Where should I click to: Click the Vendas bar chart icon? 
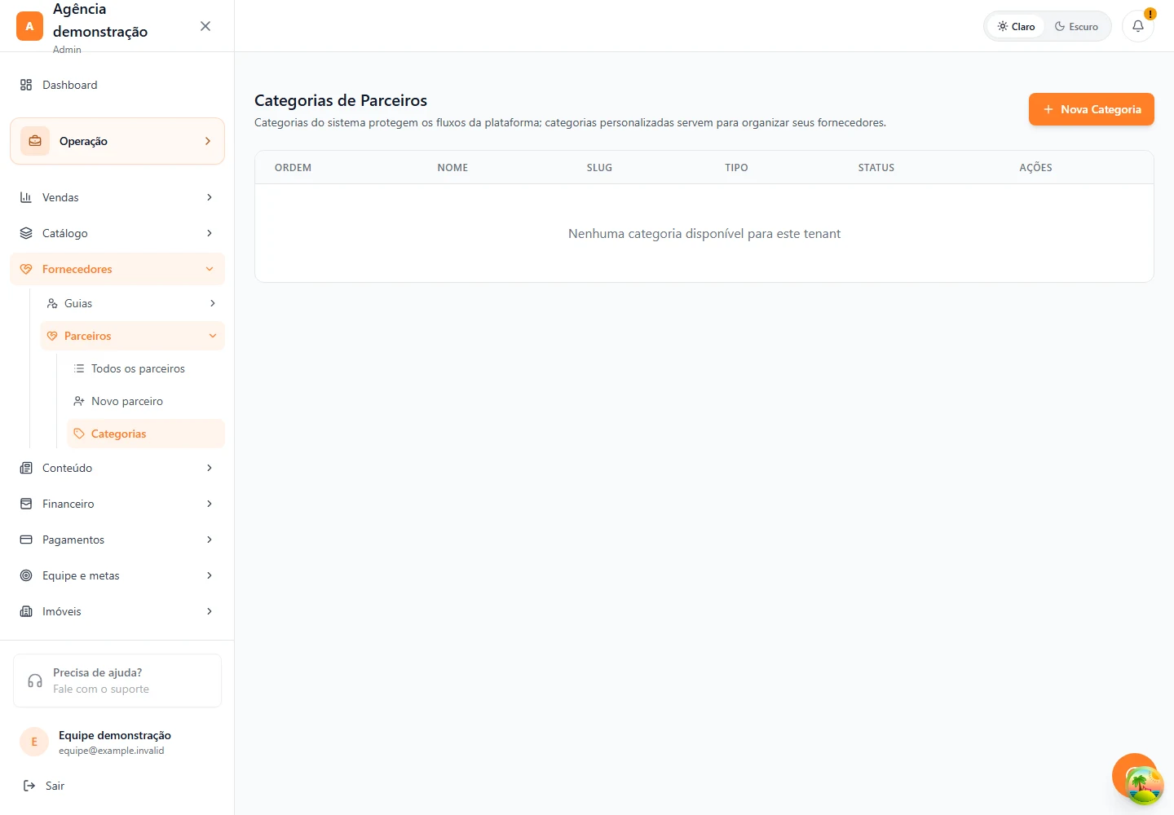[26, 197]
